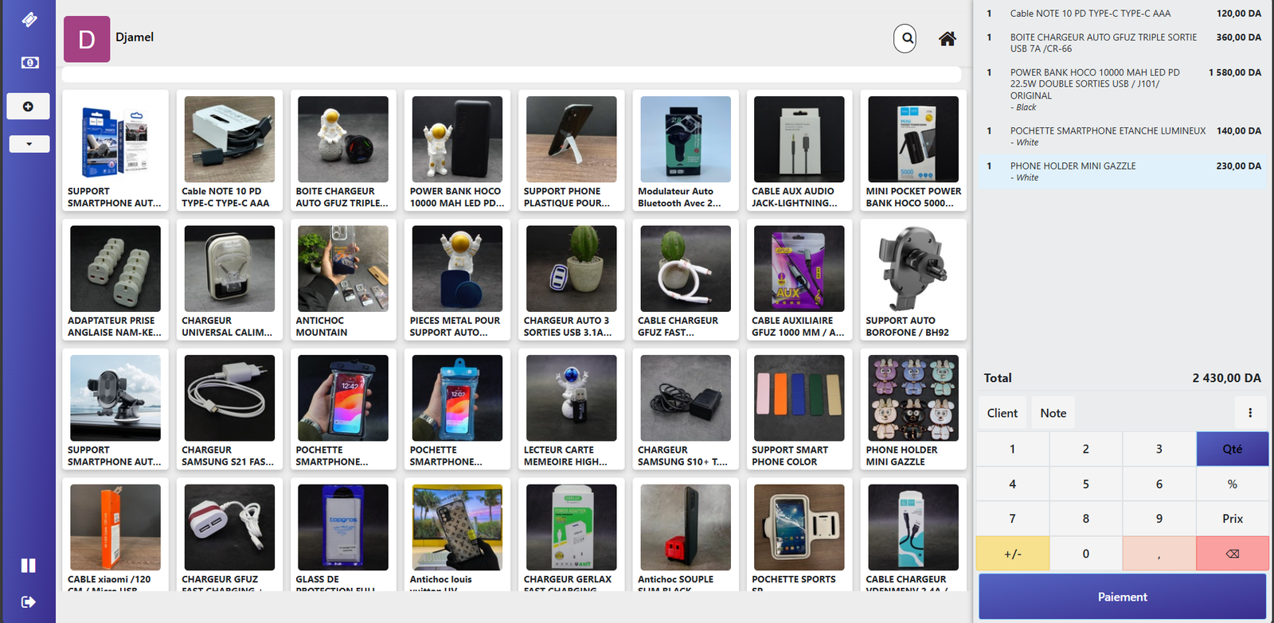1274x623 pixels.
Task: Click the ticket icon in the sidebar
Action: coord(29,19)
